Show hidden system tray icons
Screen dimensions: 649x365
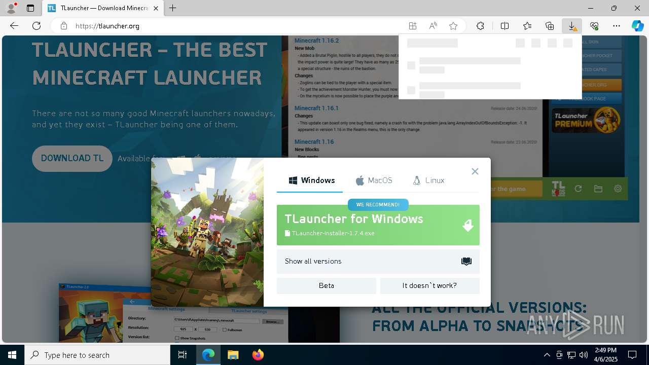547,355
